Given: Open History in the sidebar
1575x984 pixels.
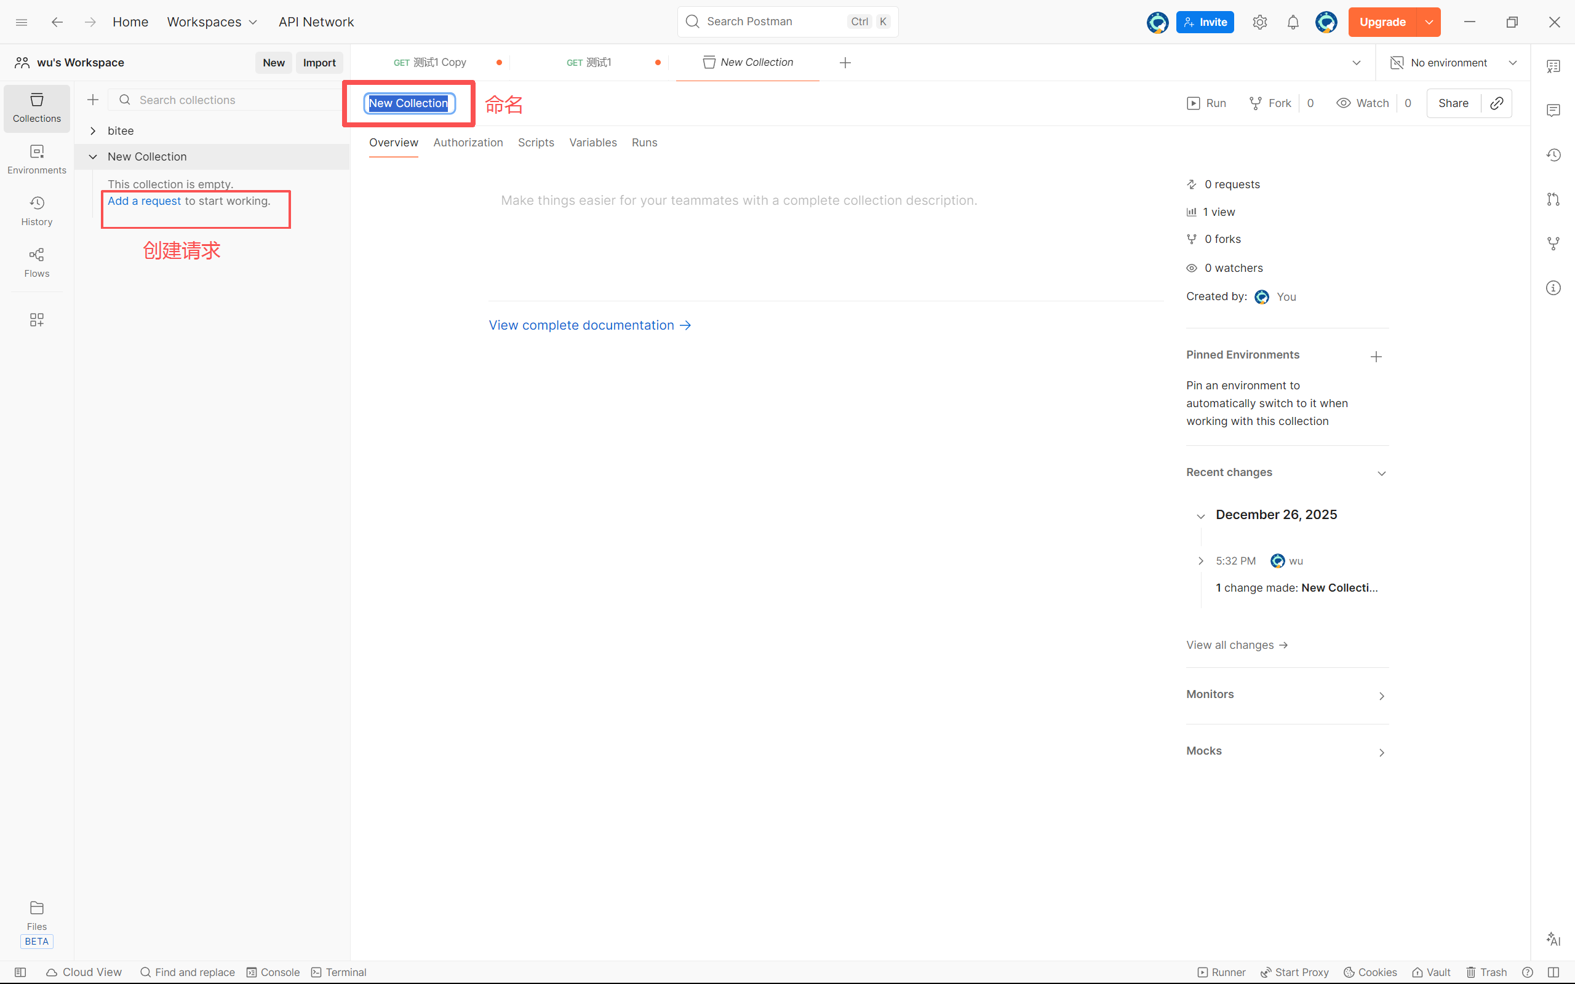Looking at the screenshot, I should tap(36, 211).
